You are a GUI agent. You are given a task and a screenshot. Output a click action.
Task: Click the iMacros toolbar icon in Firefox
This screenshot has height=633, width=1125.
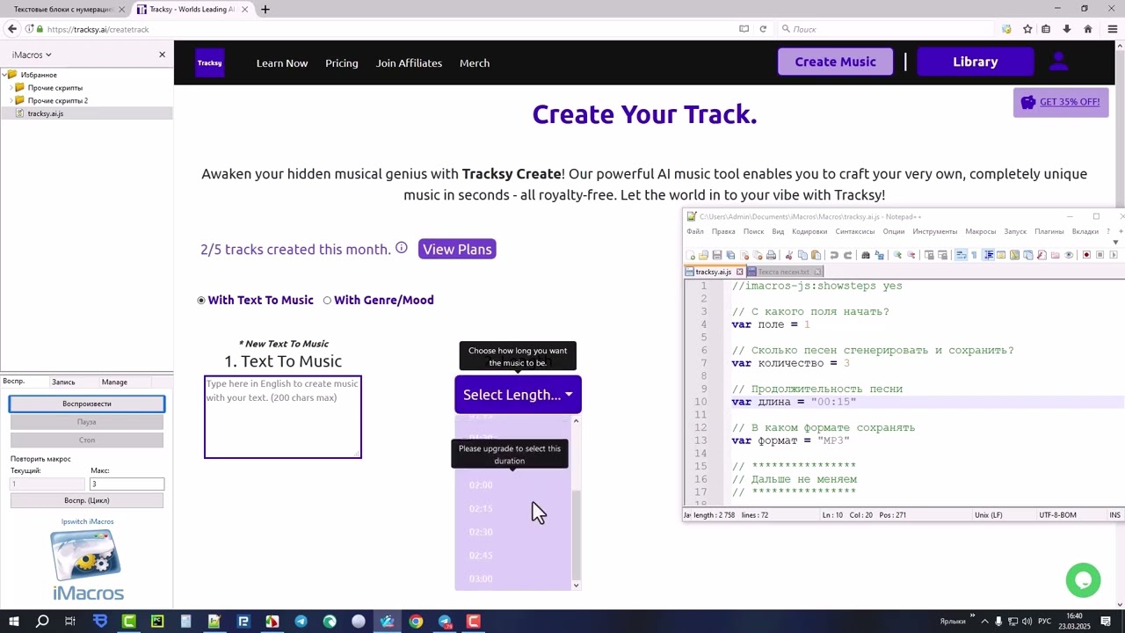coord(1006,29)
